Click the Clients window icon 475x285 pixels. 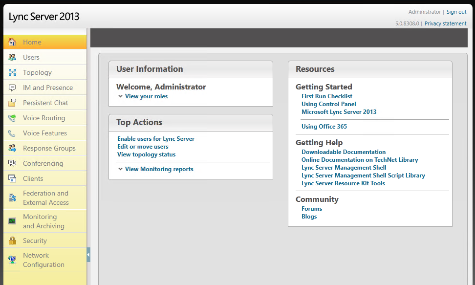point(12,178)
